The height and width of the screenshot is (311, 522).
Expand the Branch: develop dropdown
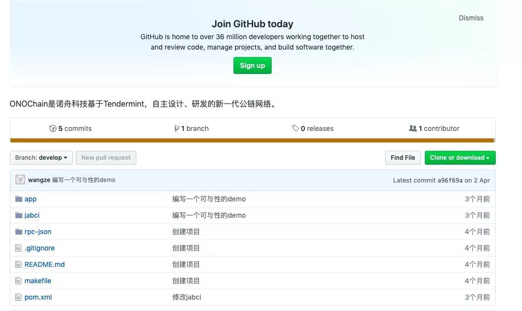tap(41, 158)
